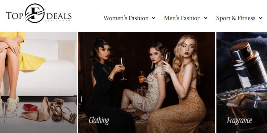Expand the Men's Fashion chevron arrow
This screenshot has height=133, width=267.
click(x=206, y=18)
